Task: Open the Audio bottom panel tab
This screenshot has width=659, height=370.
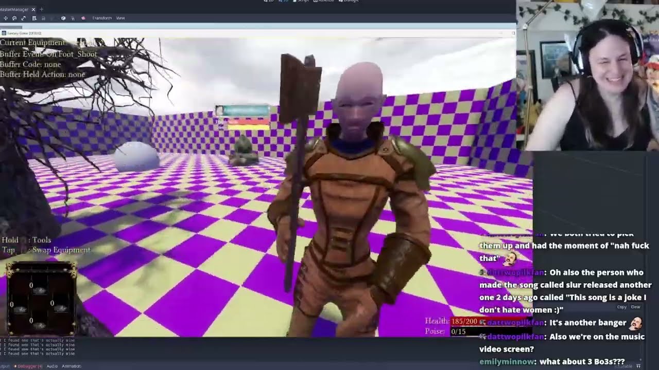Action: [x=52, y=366]
